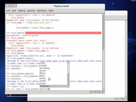
Task: Select 'flush' in the autocomplete list
Action: [54, 76]
